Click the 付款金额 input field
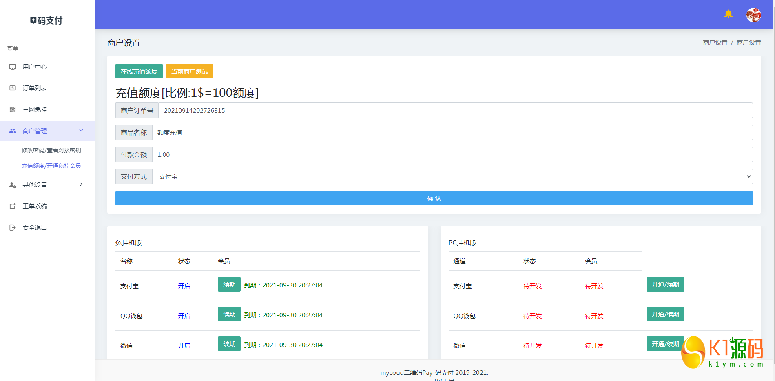Image resolution: width=775 pixels, height=381 pixels. [452, 154]
